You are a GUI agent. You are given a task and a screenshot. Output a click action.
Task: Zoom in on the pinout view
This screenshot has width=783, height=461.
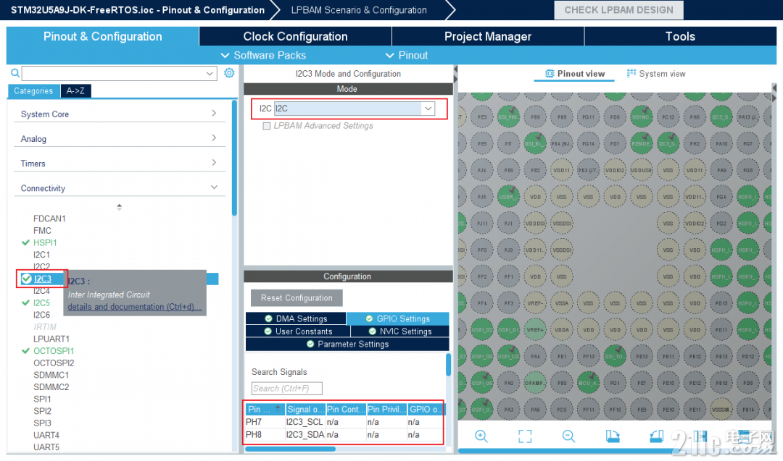481,436
